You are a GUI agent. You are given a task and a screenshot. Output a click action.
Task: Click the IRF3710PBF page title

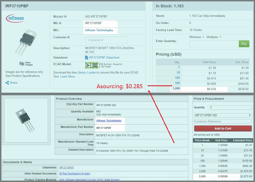tap(17, 6)
